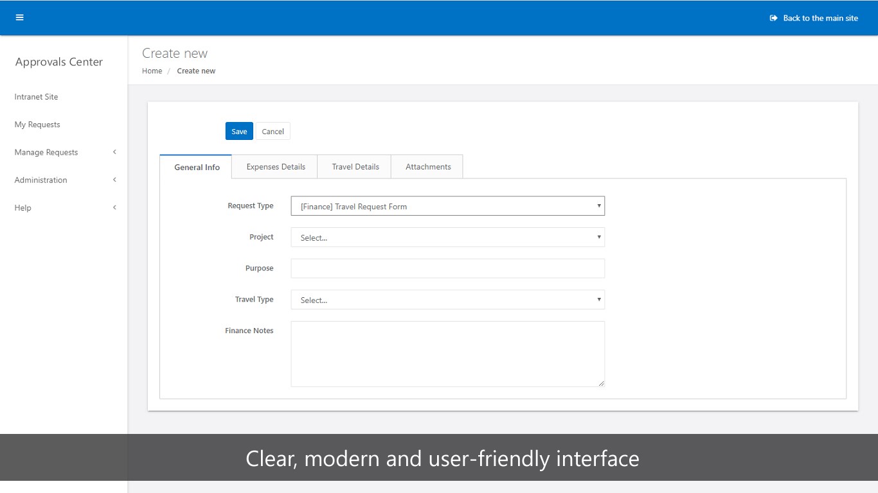Click the sign-out arrow icon in header

773,18
